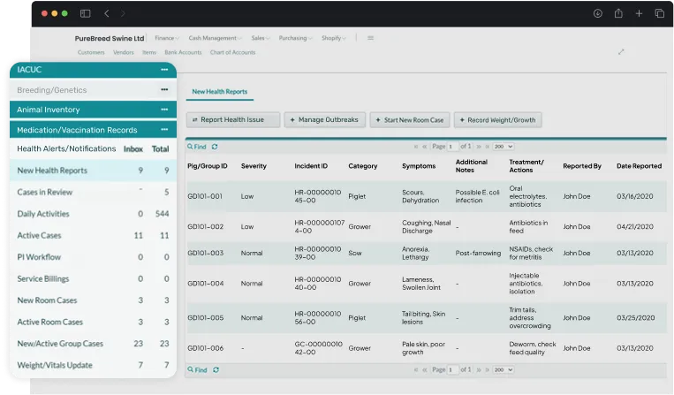
Task: Click the Manage Outbreaks button
Action: tap(324, 119)
